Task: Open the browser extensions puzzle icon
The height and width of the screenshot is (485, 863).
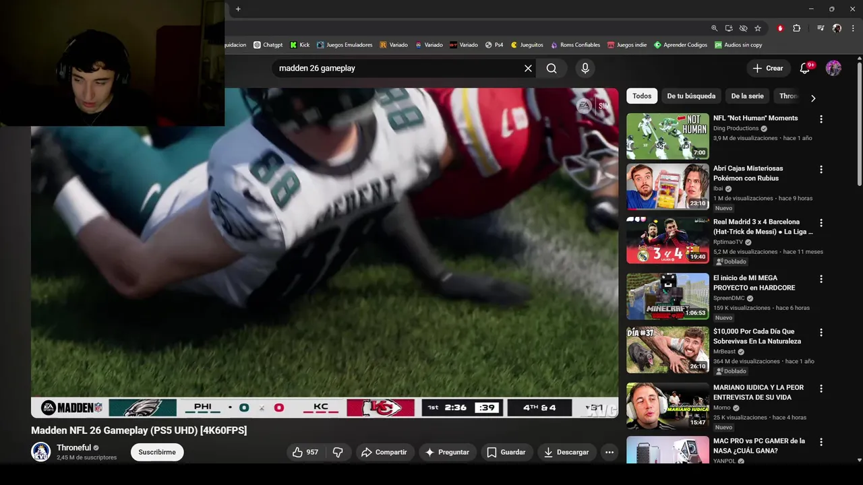Action: coord(796,28)
